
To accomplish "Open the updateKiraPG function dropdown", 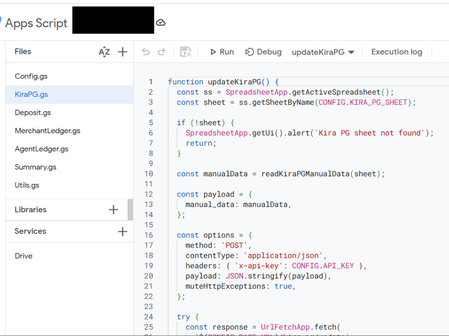I will pos(323,52).
